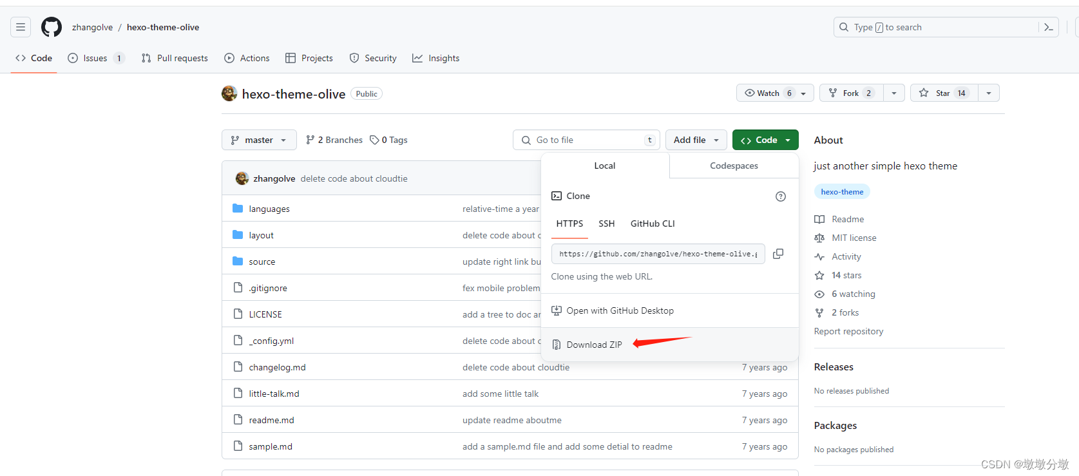Click the book icon beside Readme
Viewport: 1079px width, 476px height.
pos(819,219)
